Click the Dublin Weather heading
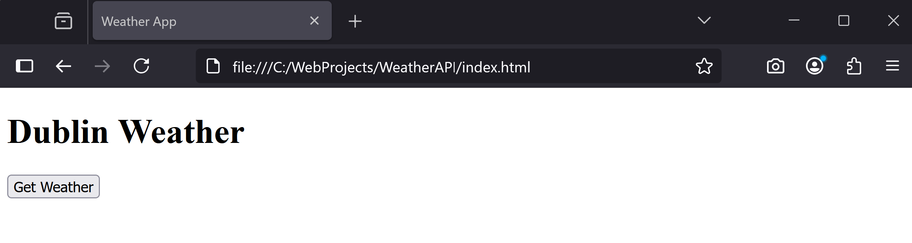Screen dimensions: 912x243 126,132
